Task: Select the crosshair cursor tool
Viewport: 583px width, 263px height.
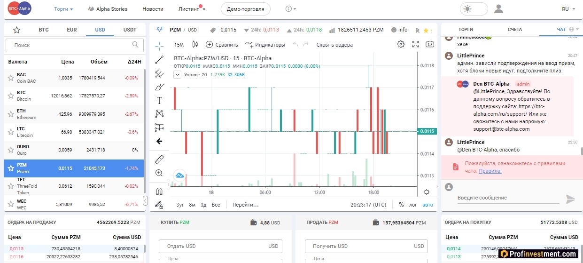Action: [159, 46]
